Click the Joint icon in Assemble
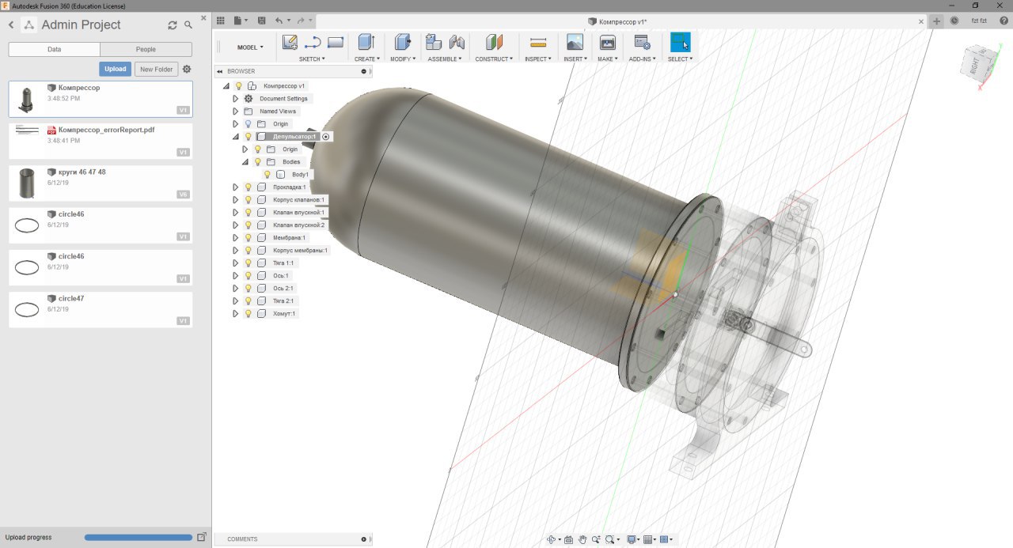The width and height of the screenshot is (1013, 548). coord(457,42)
